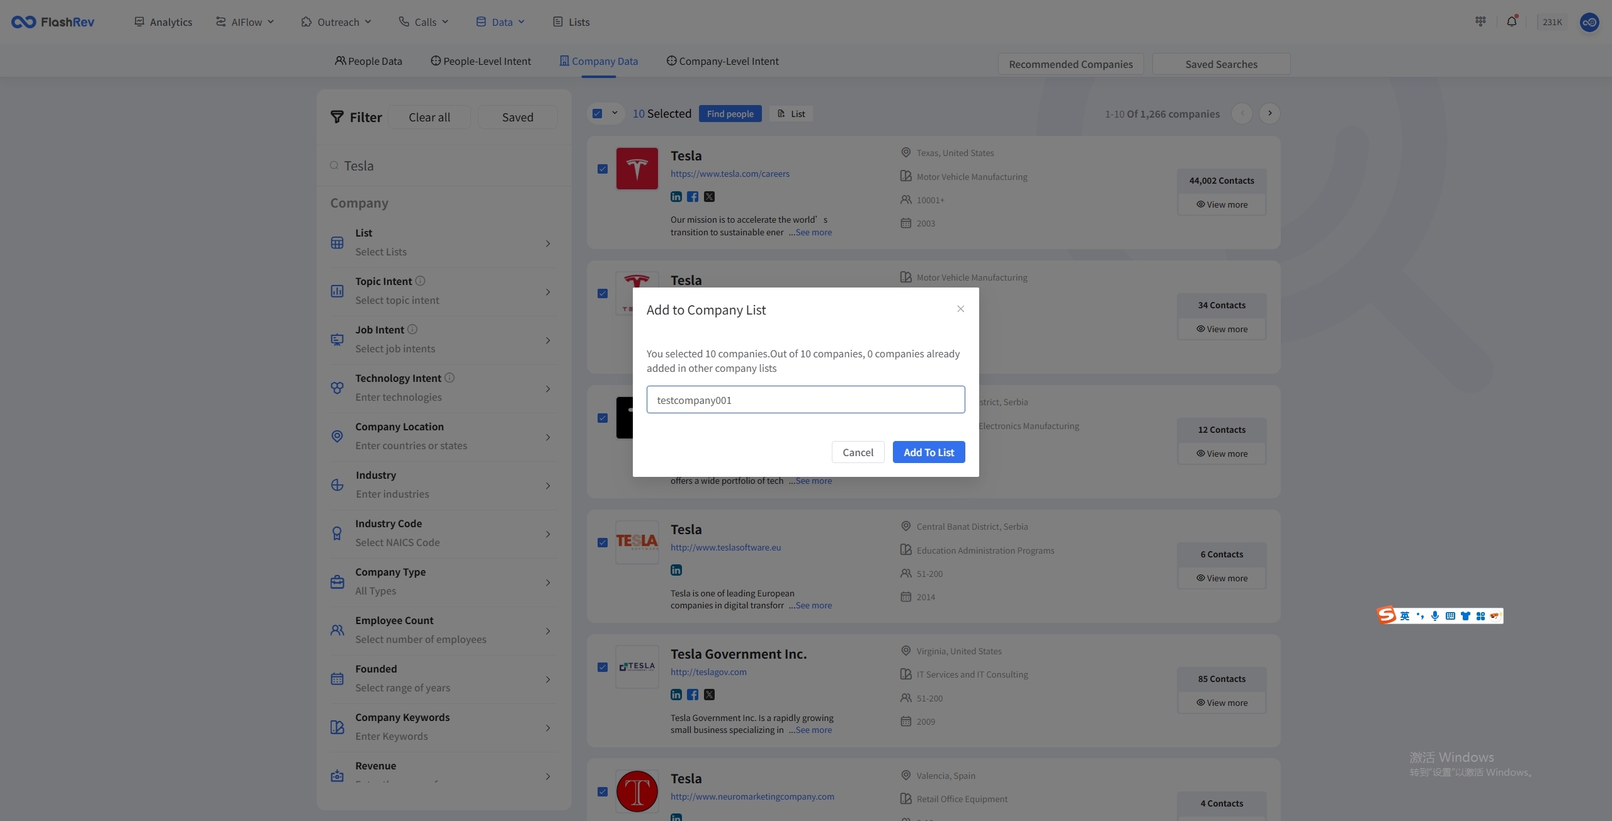Viewport: 1612px width, 821px height.
Task: Click the FlashRev logo
Action: click(53, 22)
